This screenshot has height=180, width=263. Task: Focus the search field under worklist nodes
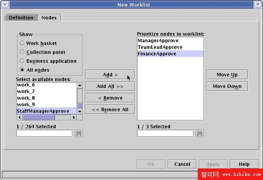(x=165, y=133)
